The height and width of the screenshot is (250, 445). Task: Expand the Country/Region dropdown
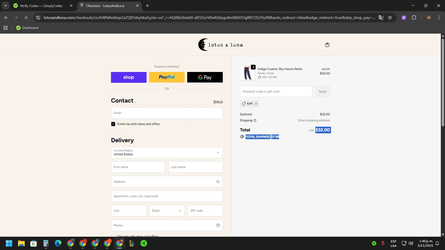pos(167,153)
